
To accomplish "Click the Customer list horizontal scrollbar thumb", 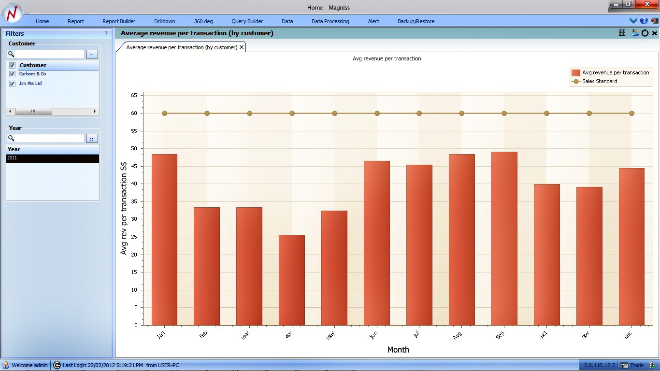I will pos(33,111).
